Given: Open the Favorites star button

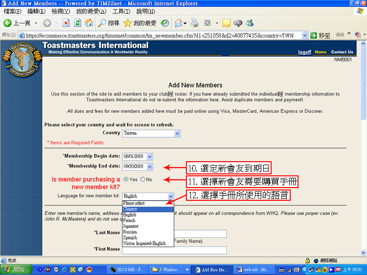Looking at the screenshot, I should click(139, 23).
